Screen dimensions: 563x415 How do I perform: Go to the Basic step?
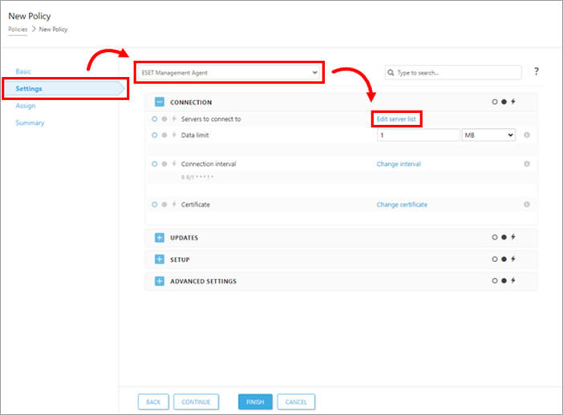pos(23,71)
